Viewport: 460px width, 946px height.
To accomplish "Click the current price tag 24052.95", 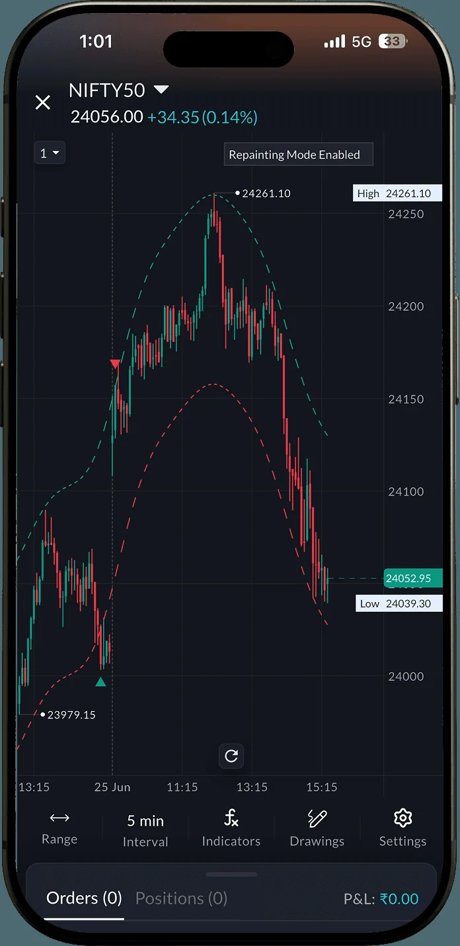I will point(412,578).
